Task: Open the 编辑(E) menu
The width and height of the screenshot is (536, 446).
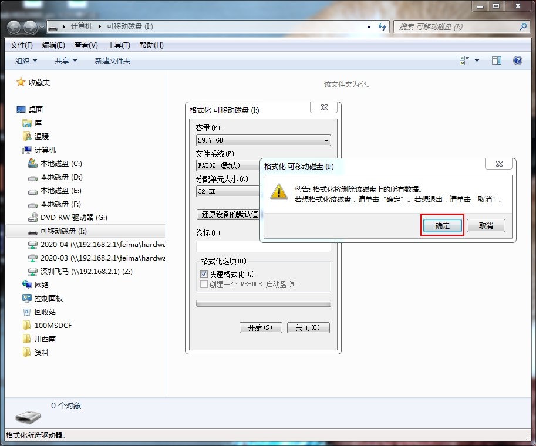Action: click(x=53, y=45)
